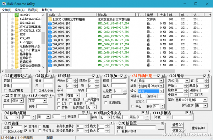Click the 路径 input field in 新位置
The height and width of the screenshot is (140, 213).
pyautogui.click(x=141, y=128)
